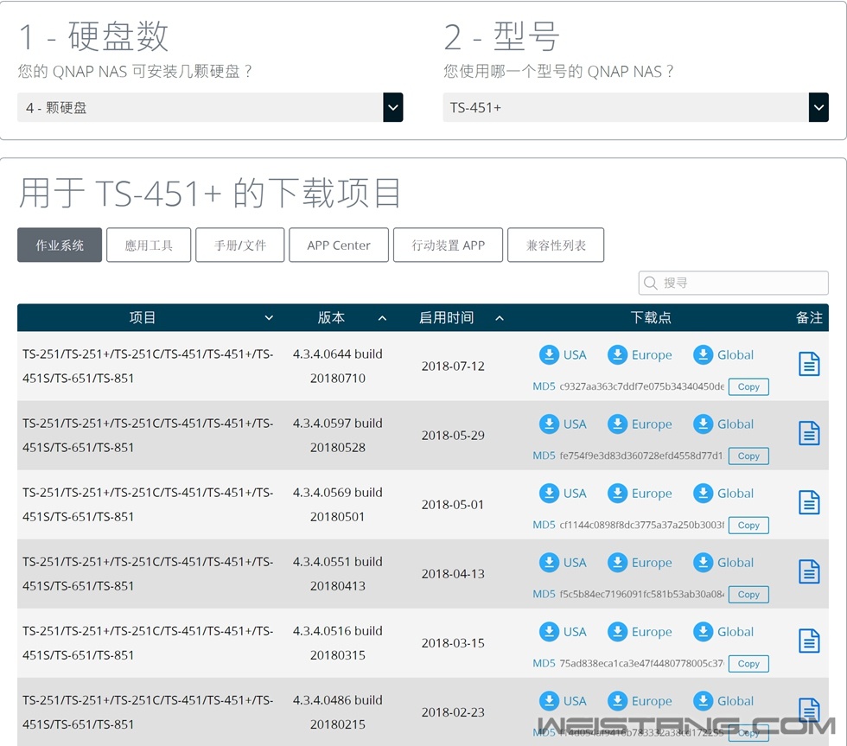Viewport: 847px width, 746px height.
Task: Copy MD5 for build 20180315
Action: pyautogui.click(x=748, y=663)
